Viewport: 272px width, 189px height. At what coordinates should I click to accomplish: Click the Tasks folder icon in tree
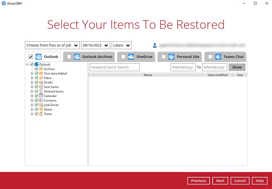pos(41,114)
